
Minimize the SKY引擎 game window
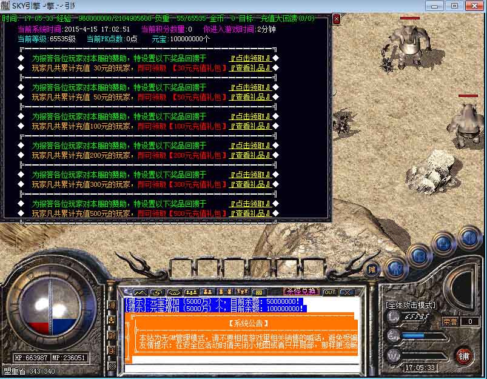tap(434, 6)
